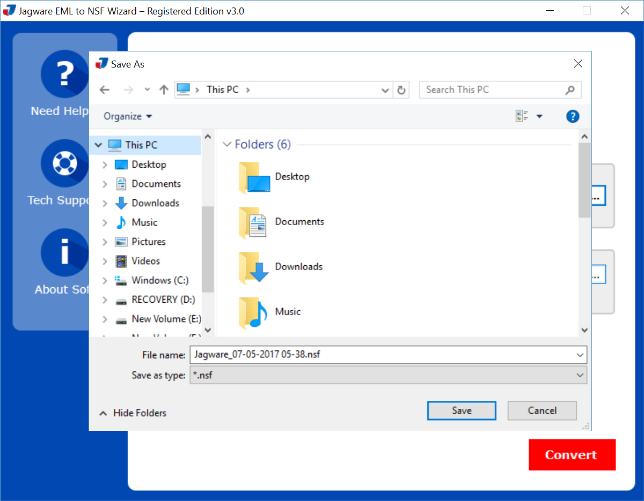Close the Save As dialog
Viewport: 644px width, 501px height.
578,64
